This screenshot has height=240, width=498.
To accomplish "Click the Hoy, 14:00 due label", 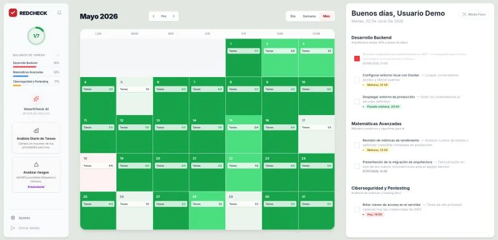I will coord(375,215).
